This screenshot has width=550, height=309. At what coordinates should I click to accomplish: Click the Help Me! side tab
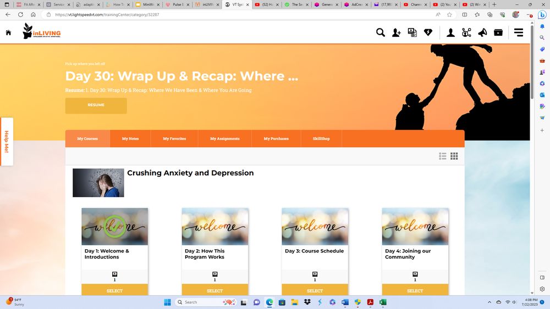tap(7, 142)
